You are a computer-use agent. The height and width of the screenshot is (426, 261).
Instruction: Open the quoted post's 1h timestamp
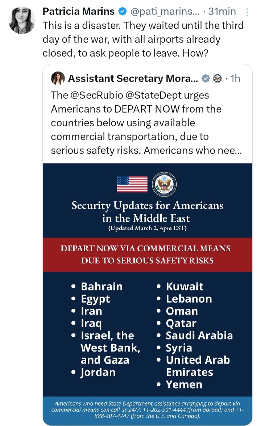pyautogui.click(x=235, y=78)
